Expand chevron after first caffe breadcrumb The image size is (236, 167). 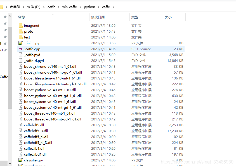(x=59, y=7)
